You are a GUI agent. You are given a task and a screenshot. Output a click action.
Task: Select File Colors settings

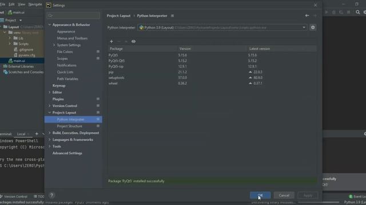65,52
